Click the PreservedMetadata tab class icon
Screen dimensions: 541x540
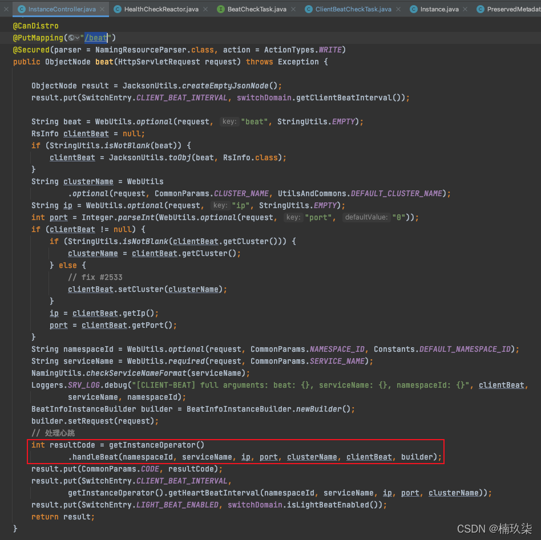pyautogui.click(x=481, y=9)
